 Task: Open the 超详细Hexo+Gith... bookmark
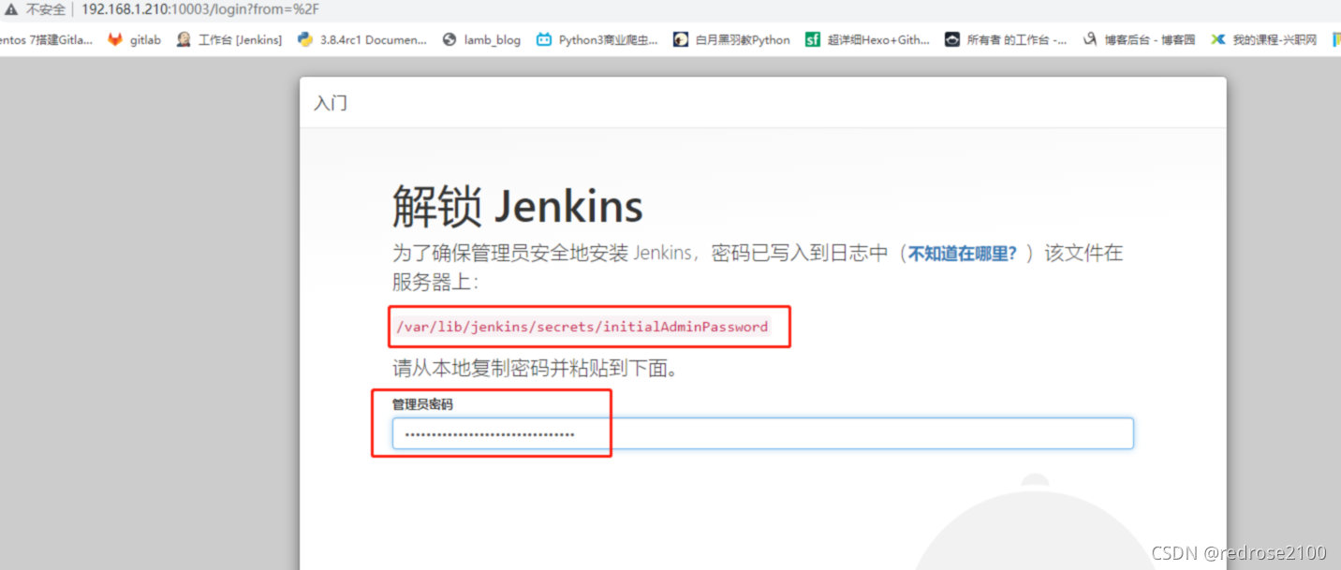tap(878, 40)
